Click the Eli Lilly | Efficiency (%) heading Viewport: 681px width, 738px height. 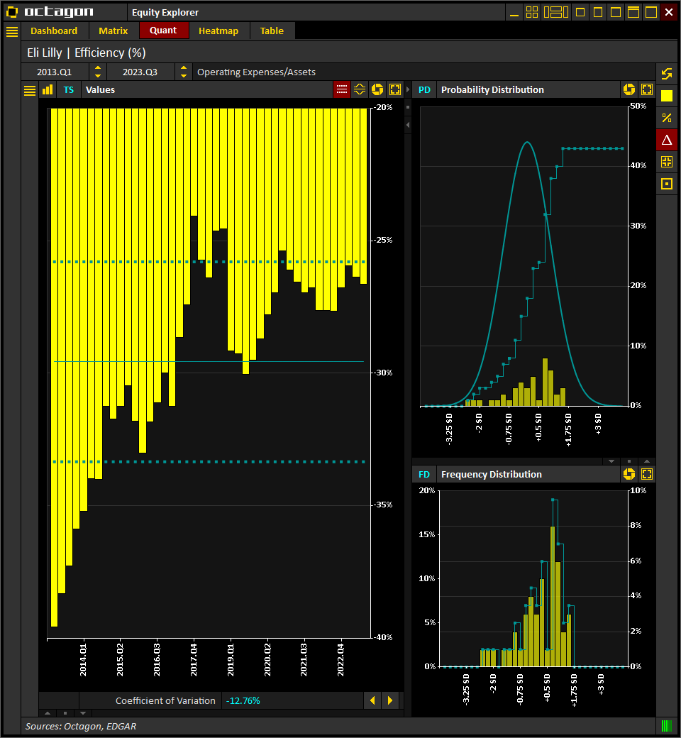coord(87,53)
